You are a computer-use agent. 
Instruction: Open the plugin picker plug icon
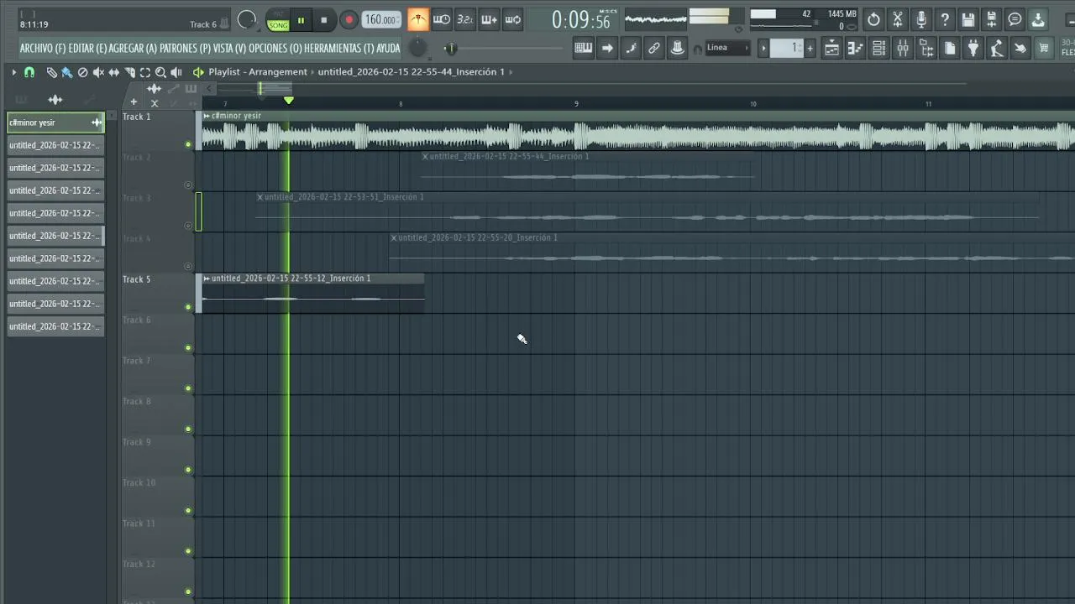click(973, 48)
